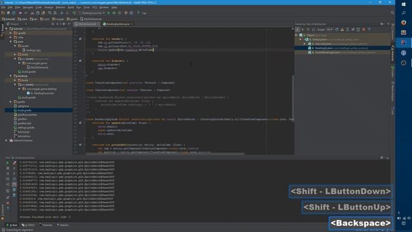Viewport: 412px width, 232px height.
Task: Collapse the assets folder in Project tree
Action: 15,46
